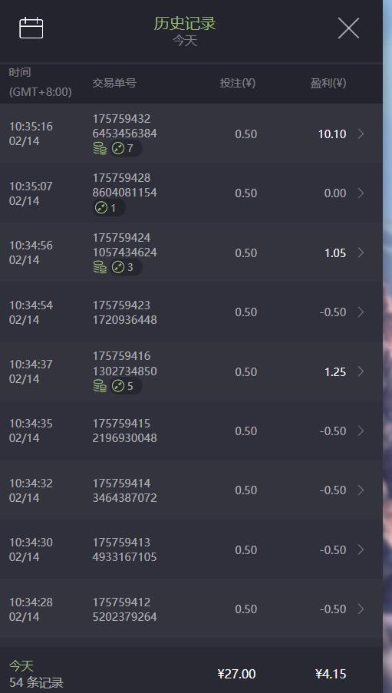
Task: Click the free-spin badge showing 7
Action: [126, 149]
